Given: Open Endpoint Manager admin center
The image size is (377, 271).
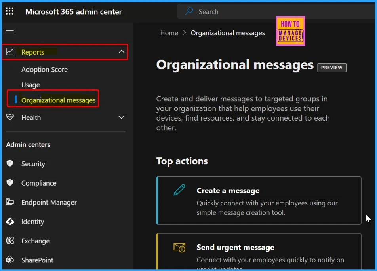Looking at the screenshot, I should point(49,202).
